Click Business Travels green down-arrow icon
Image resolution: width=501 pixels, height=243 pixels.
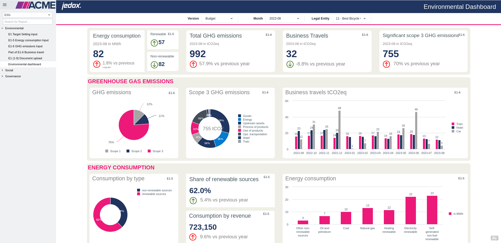[x=290, y=64]
